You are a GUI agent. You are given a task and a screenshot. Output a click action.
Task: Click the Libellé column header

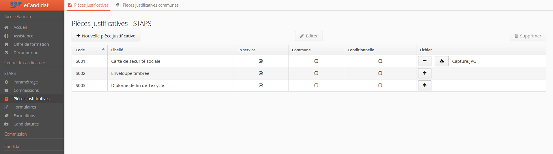pos(117,50)
